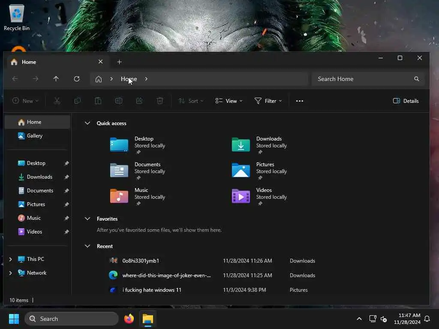This screenshot has width=439, height=329.
Task: Close the Home tab
Action: [x=100, y=62]
